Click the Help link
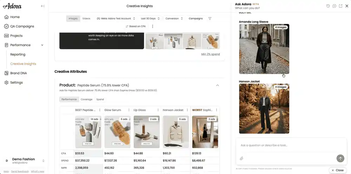 click(6, 172)
